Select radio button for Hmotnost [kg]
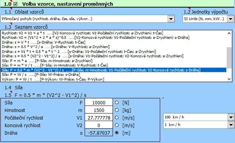This screenshot has height=143, width=235. (x=117, y=110)
